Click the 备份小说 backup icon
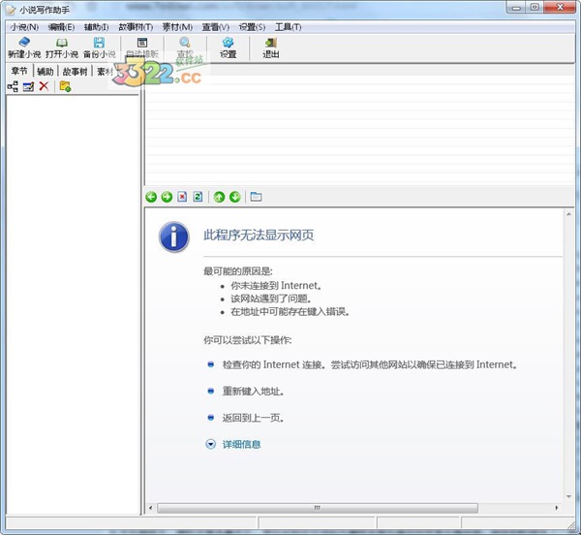Image resolution: width=581 pixels, height=535 pixels. 99,43
